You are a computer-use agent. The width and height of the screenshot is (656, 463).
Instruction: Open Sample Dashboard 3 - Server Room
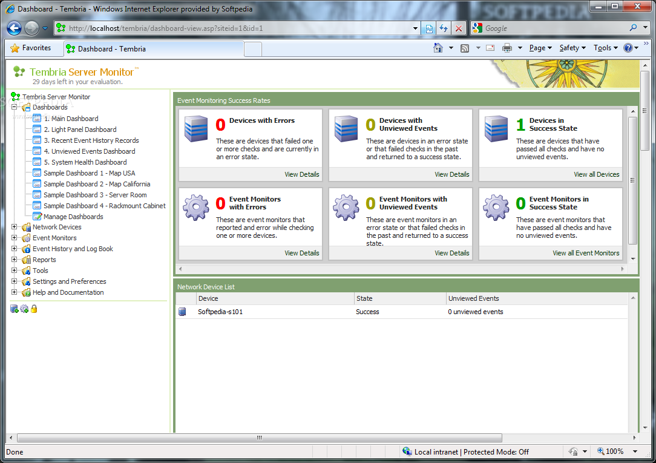[95, 195]
